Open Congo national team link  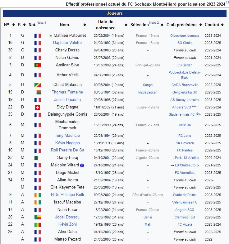tap(148, 85)
